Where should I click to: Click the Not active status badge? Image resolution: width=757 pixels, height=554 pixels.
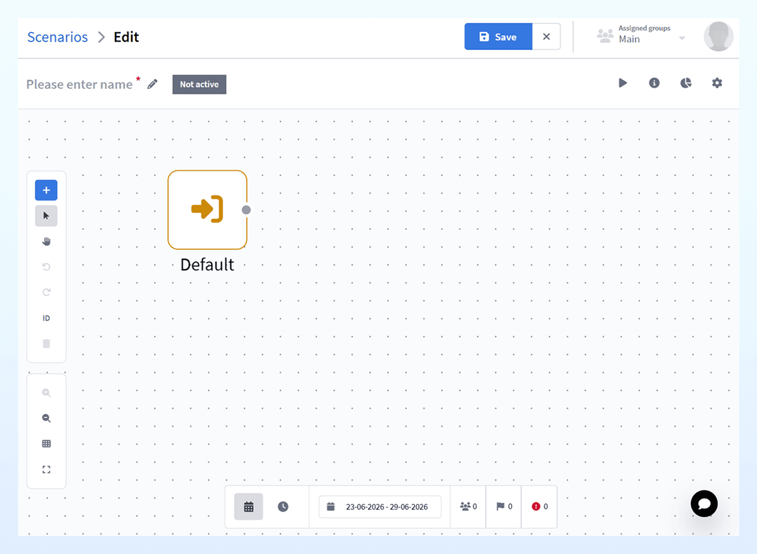click(199, 84)
